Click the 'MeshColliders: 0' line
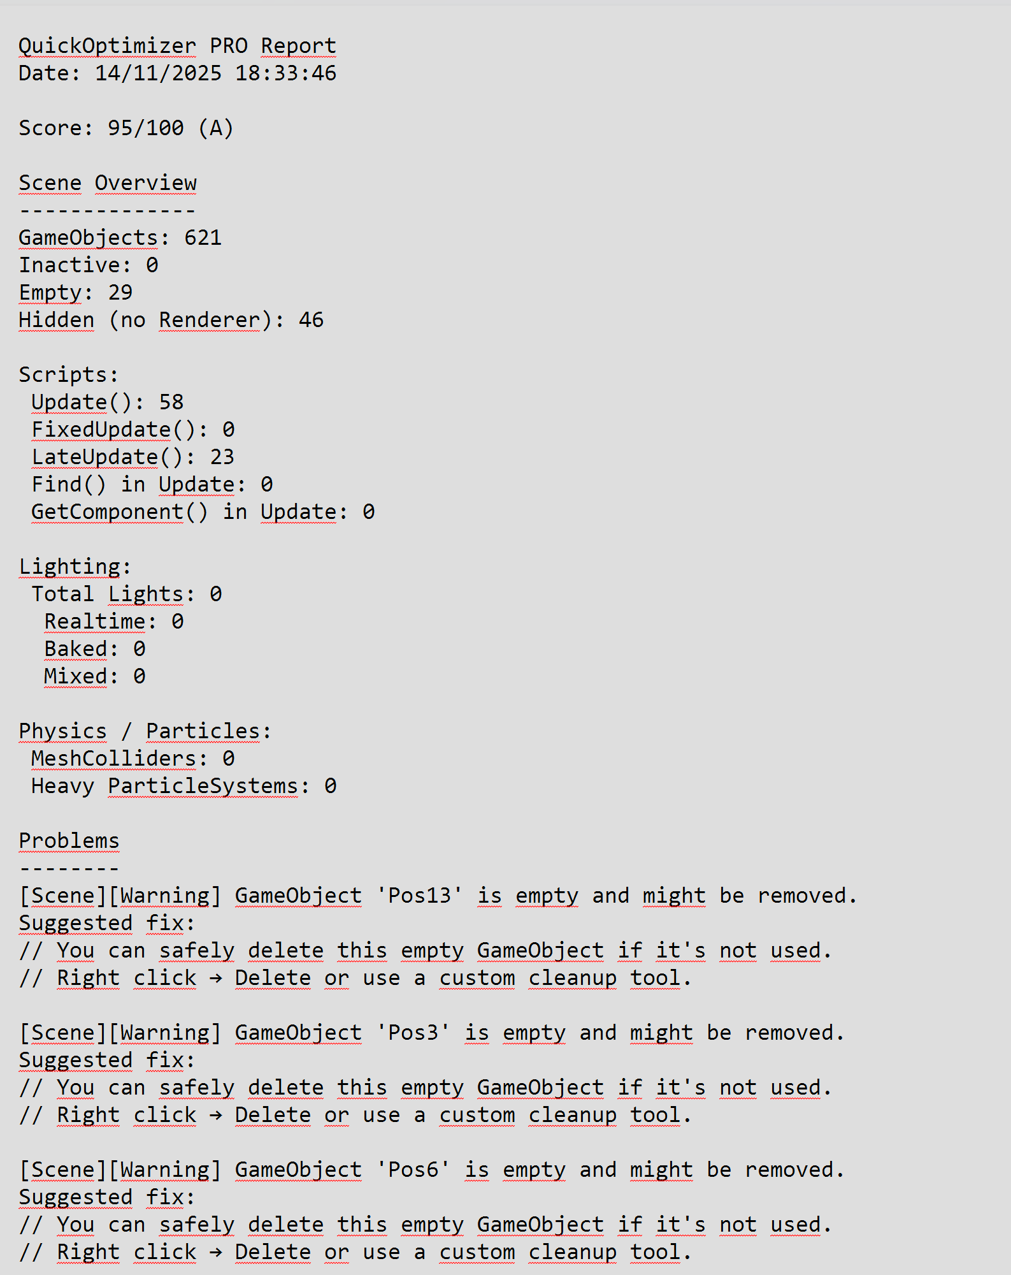1011x1275 pixels. 133,759
